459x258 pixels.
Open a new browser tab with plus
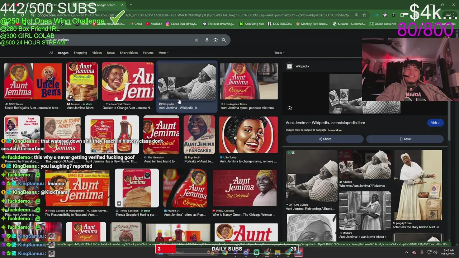click(131, 5)
